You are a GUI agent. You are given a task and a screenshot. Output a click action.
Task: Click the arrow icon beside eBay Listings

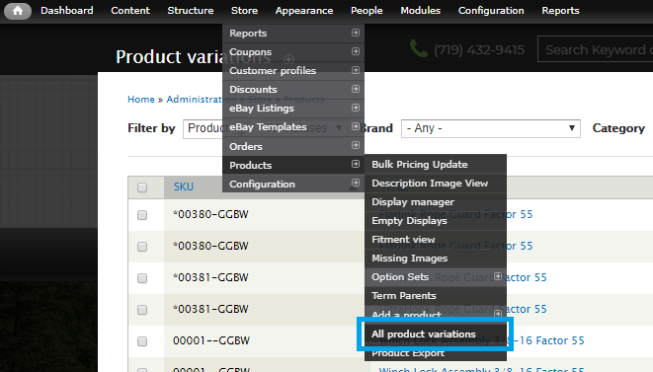tap(356, 108)
